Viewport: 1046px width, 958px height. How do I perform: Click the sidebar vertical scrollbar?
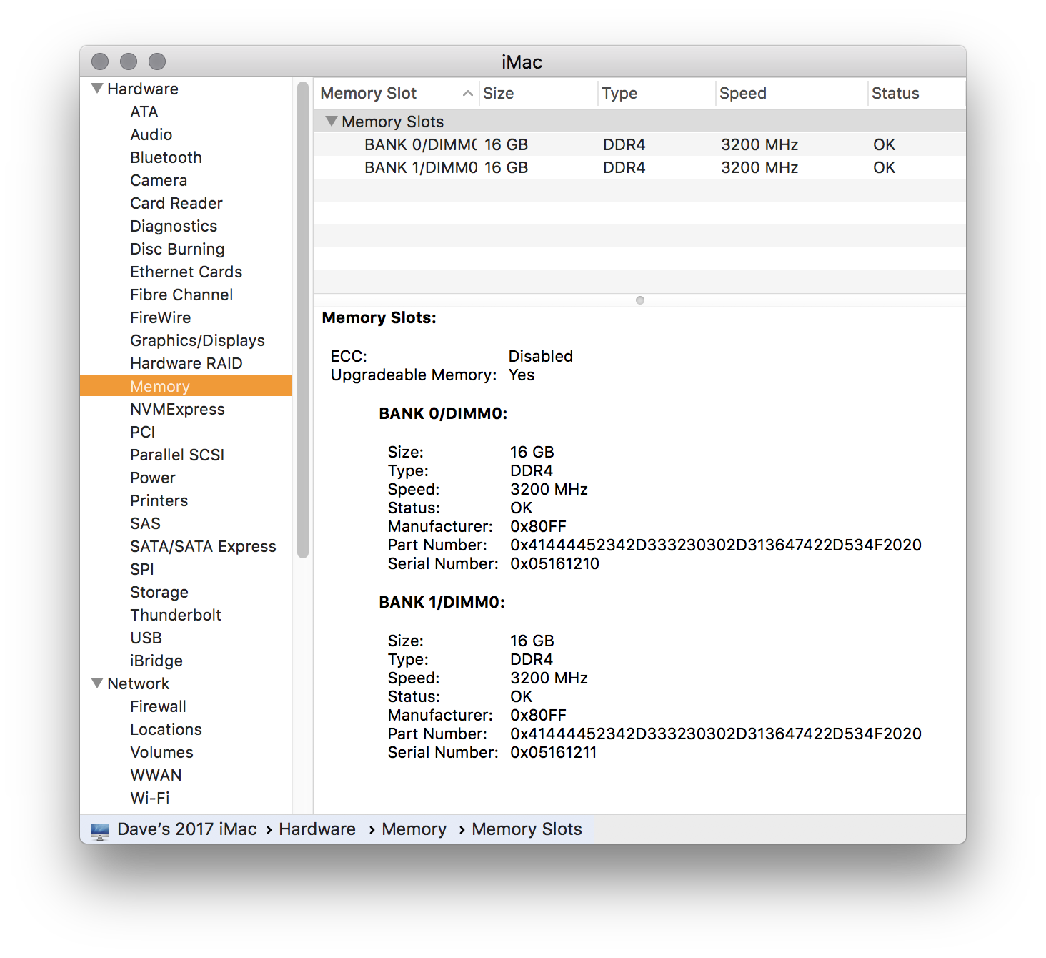[303, 320]
